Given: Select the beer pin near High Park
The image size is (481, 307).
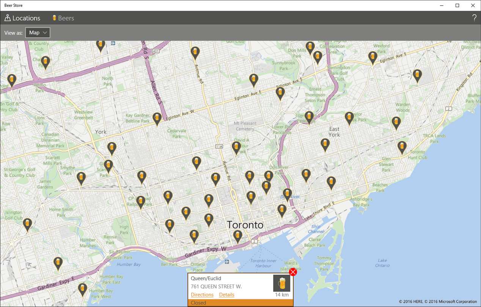Looking at the screenshot, I should (170, 226).
